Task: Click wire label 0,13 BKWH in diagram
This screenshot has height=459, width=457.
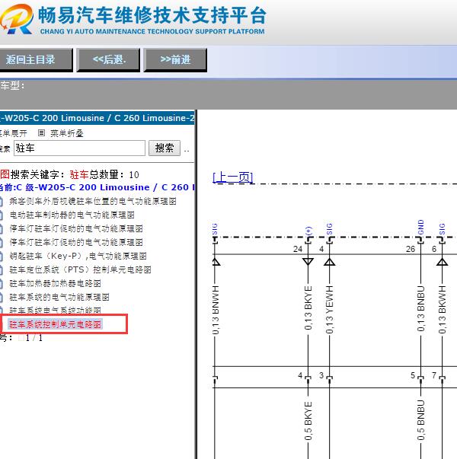Action: click(x=443, y=310)
